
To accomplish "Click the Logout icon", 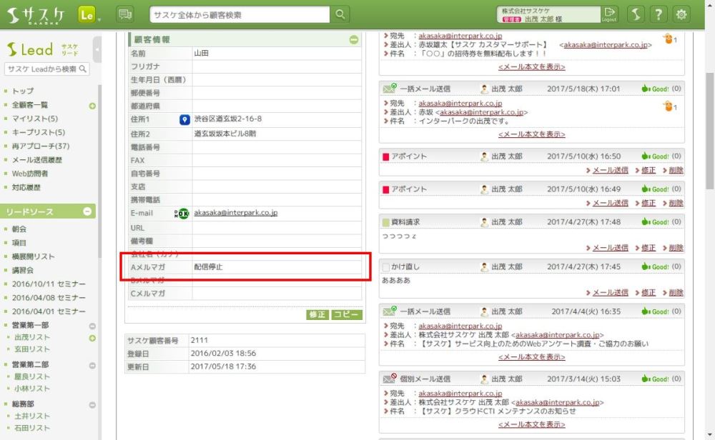I will coord(609,14).
